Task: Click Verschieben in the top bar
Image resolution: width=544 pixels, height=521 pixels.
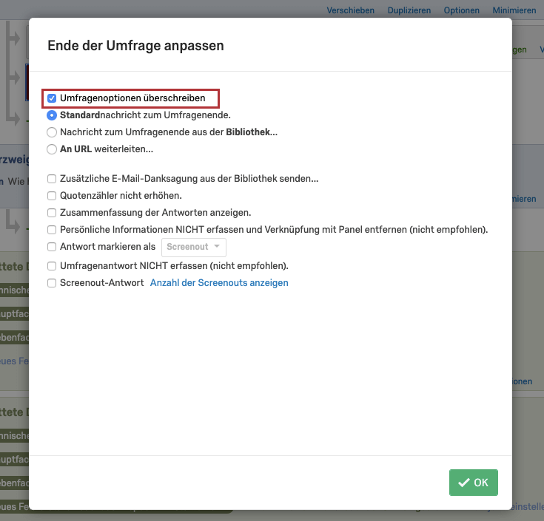Action: coord(350,10)
